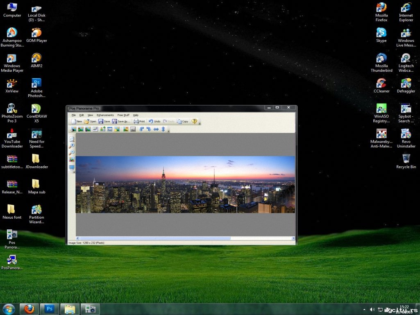Click the yellow-tinted landscape effect icon

click(117, 129)
